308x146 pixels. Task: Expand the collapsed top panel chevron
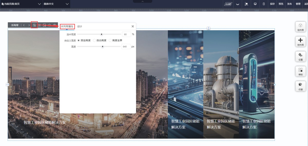[x=142, y=2]
